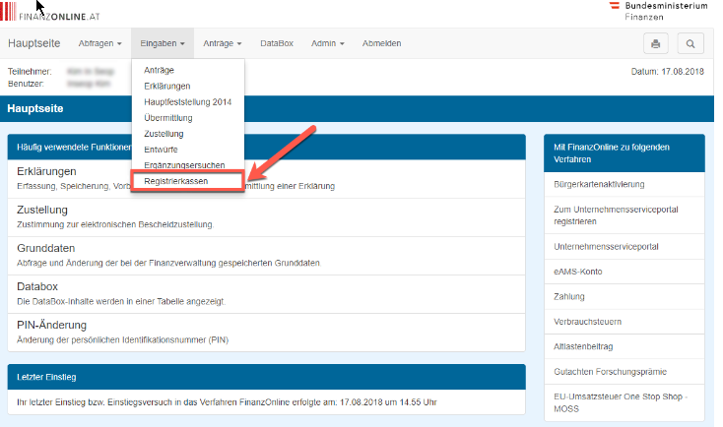Click the printer icon button
This screenshot has height=427, width=723.
655,43
